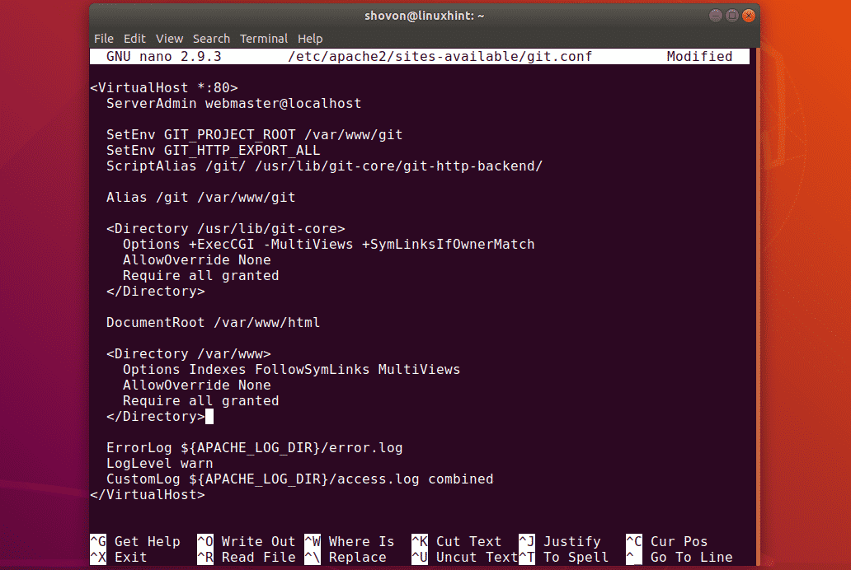
Task: Open the View menu
Action: coord(169,39)
